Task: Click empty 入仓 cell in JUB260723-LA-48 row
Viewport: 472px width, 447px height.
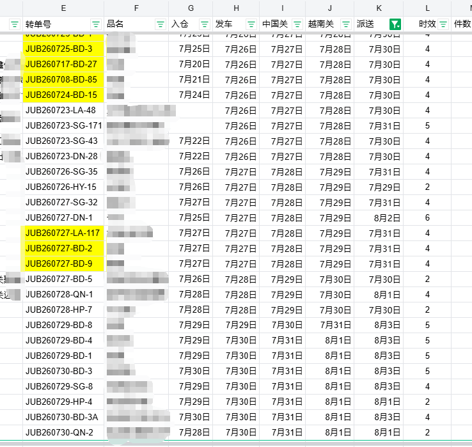Action: tap(191, 110)
